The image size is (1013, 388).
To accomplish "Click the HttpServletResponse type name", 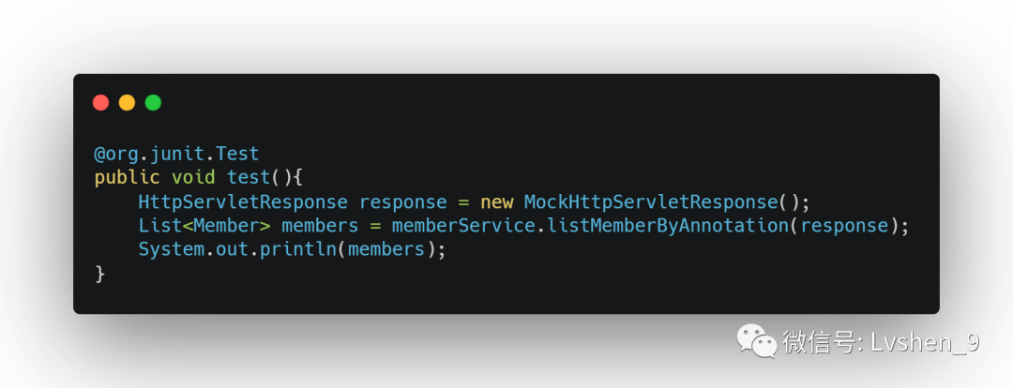I will (243, 202).
